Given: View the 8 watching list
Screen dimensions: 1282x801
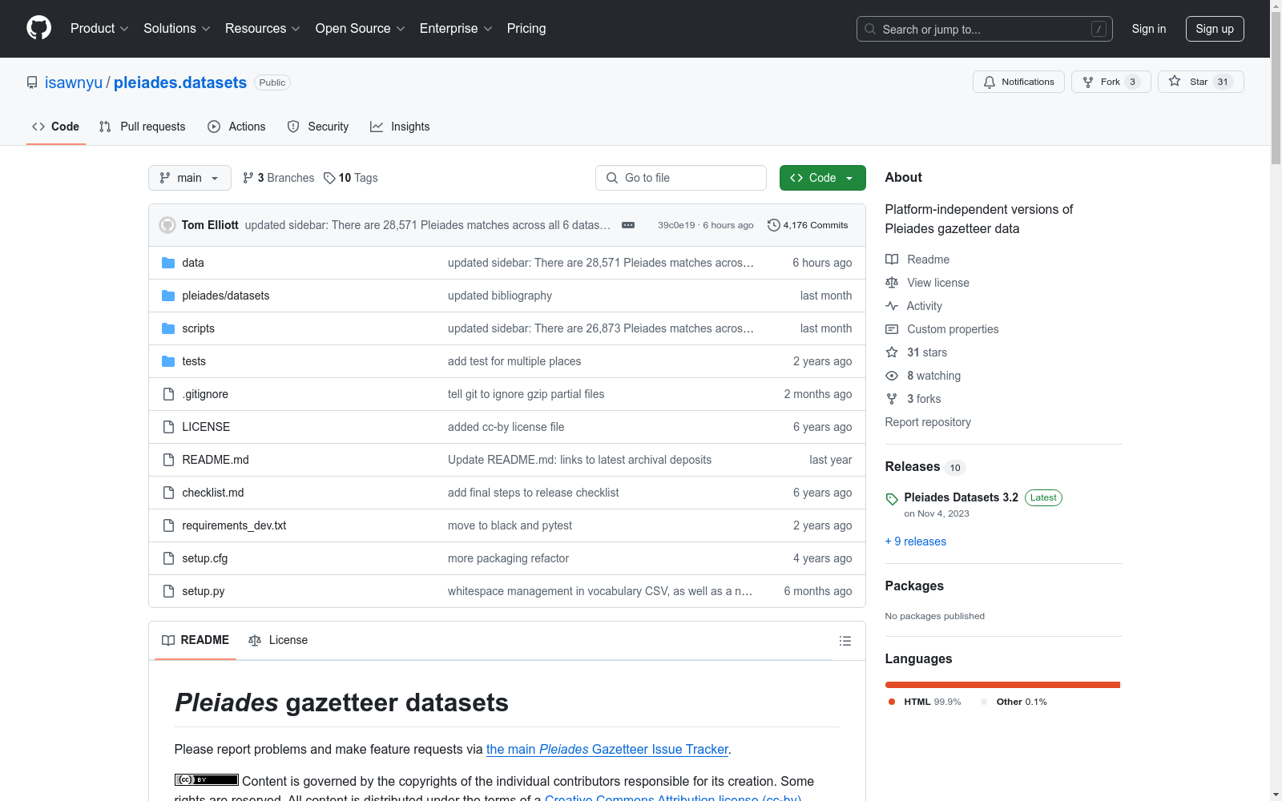Looking at the screenshot, I should click(923, 376).
